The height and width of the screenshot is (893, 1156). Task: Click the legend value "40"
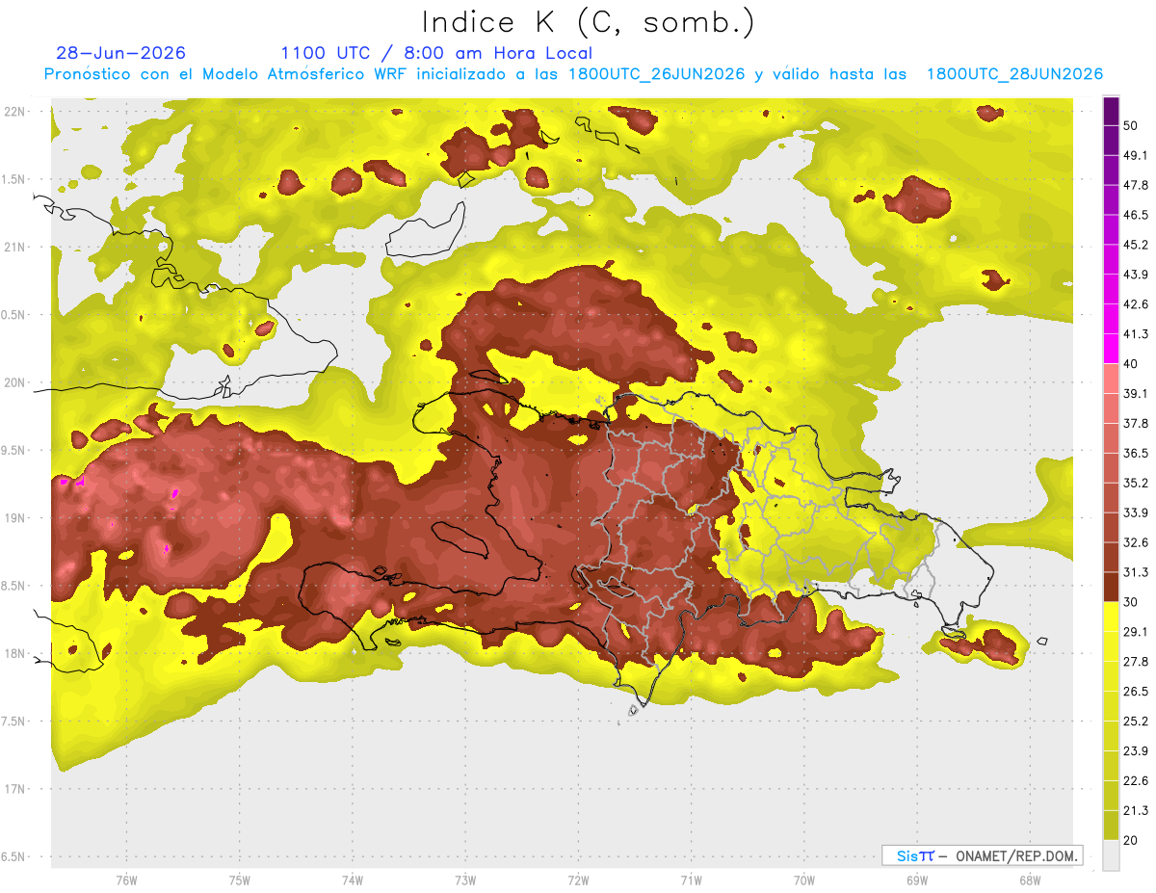1133,364
